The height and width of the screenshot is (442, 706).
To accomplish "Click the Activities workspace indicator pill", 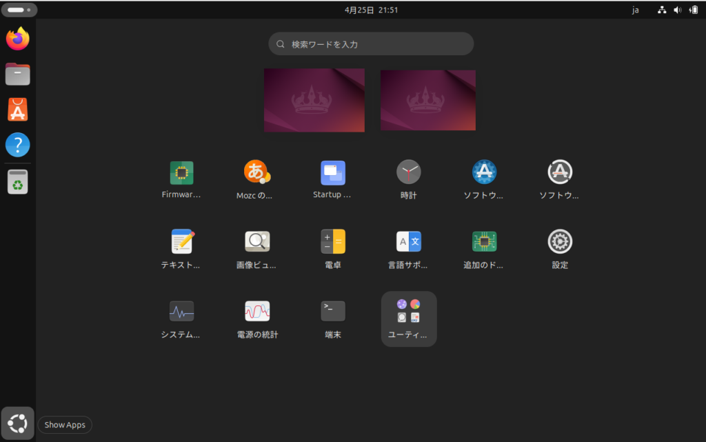I will tap(19, 10).
